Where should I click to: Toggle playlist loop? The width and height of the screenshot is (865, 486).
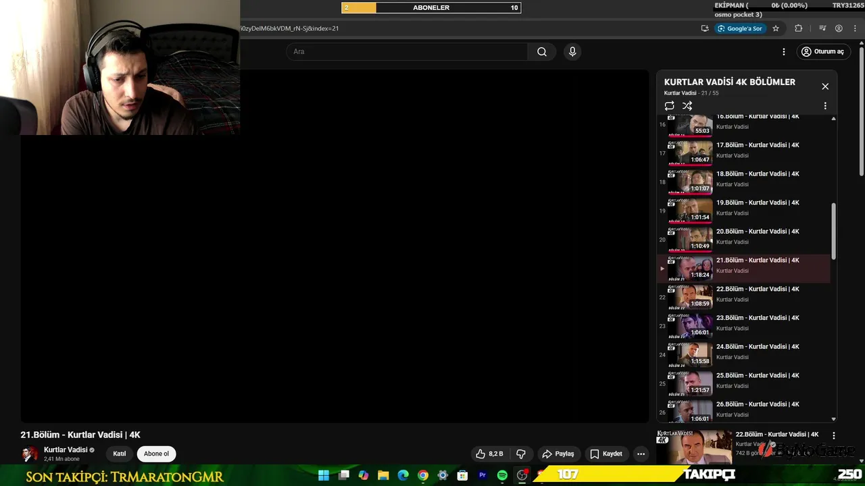[669, 106]
